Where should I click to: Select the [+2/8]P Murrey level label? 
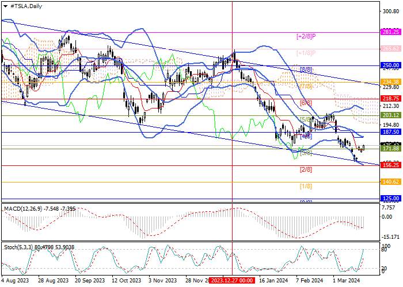pos(306,36)
